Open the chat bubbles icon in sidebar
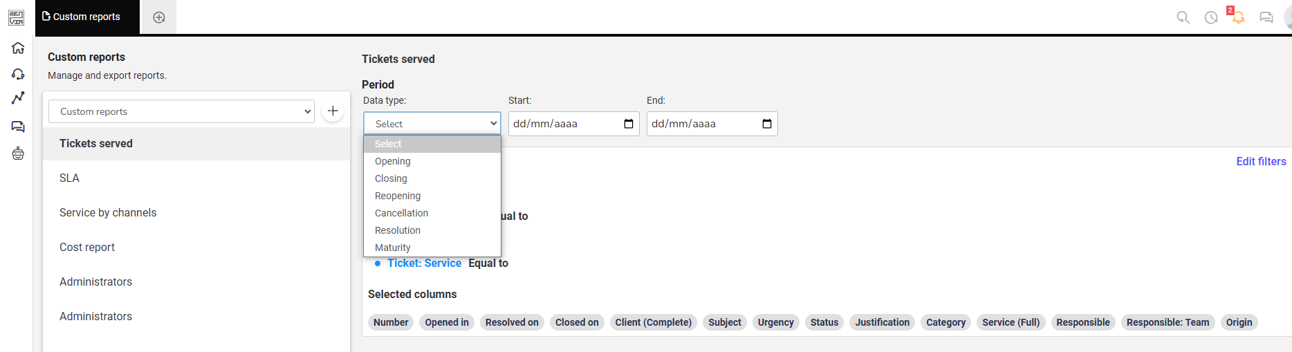Viewport: 1292px width, 352px height. click(18, 127)
